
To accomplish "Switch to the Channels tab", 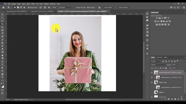I will coord(159,57).
